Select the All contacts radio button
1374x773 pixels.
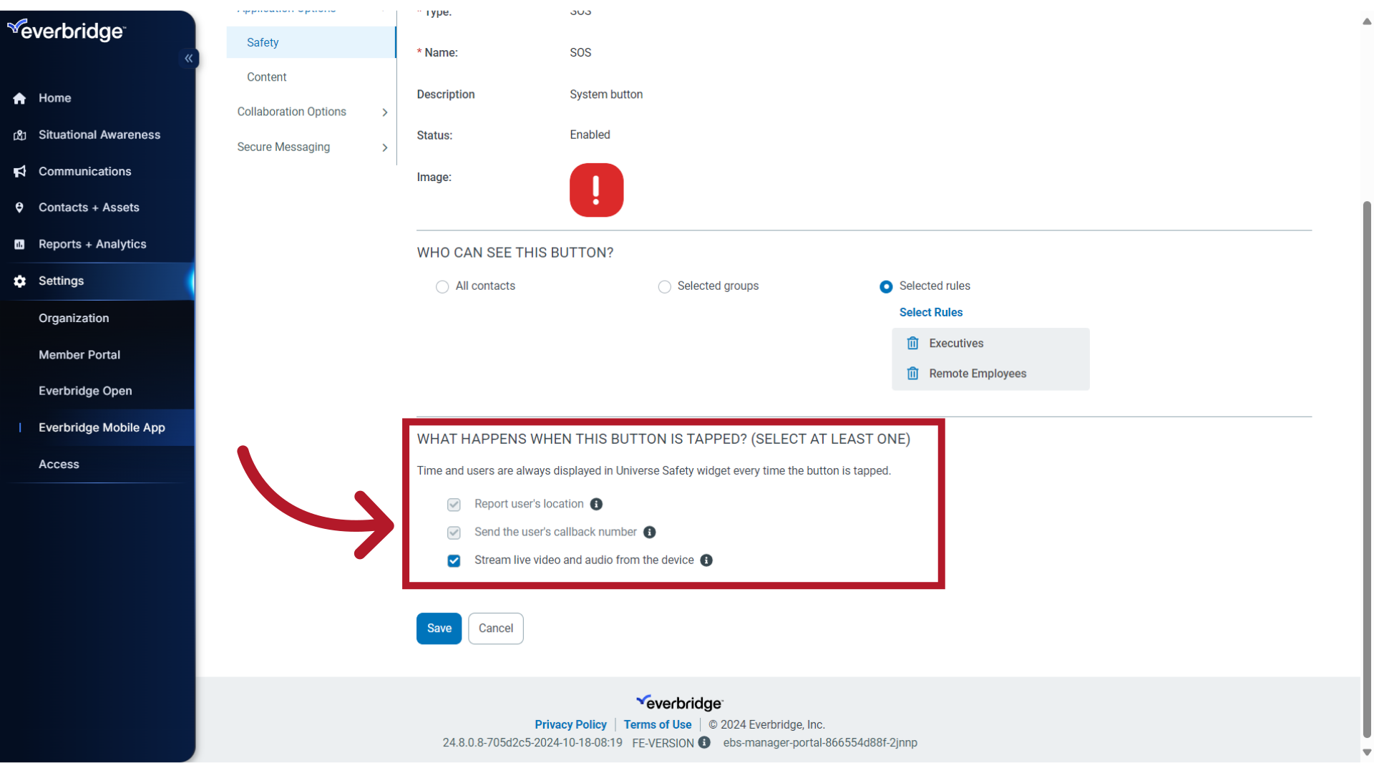(442, 286)
